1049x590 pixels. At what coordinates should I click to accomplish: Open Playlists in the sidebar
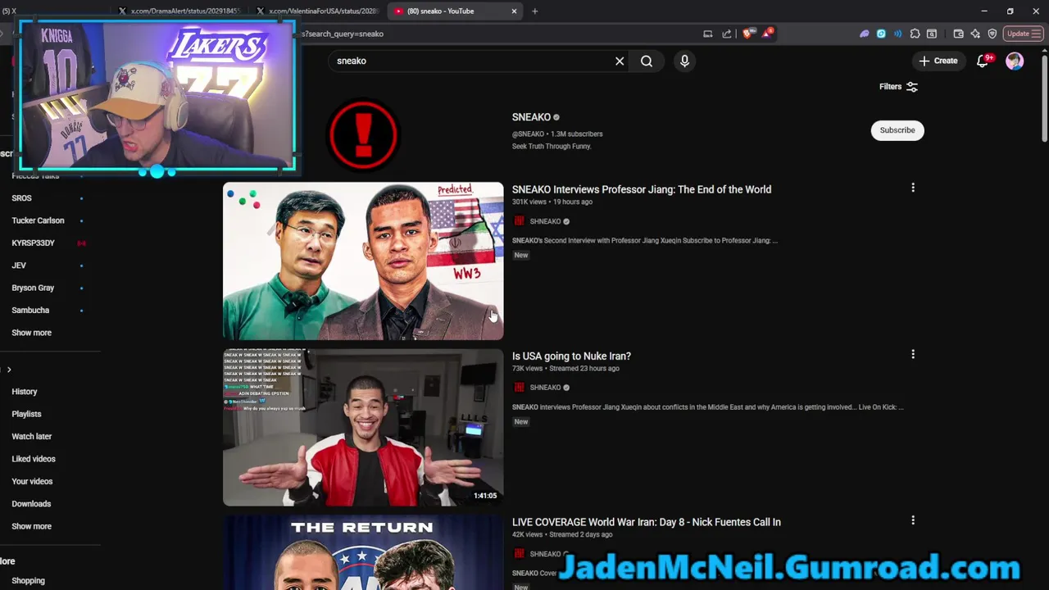pyautogui.click(x=26, y=414)
